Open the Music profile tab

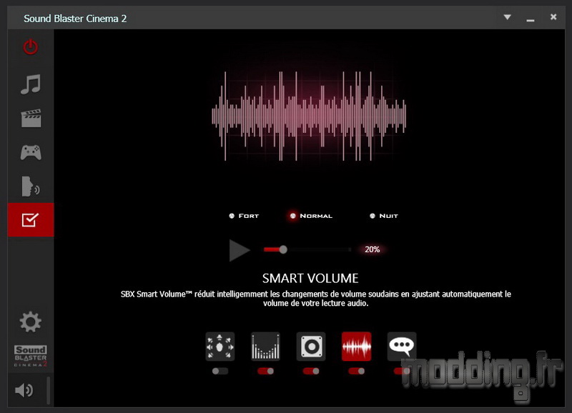31,84
